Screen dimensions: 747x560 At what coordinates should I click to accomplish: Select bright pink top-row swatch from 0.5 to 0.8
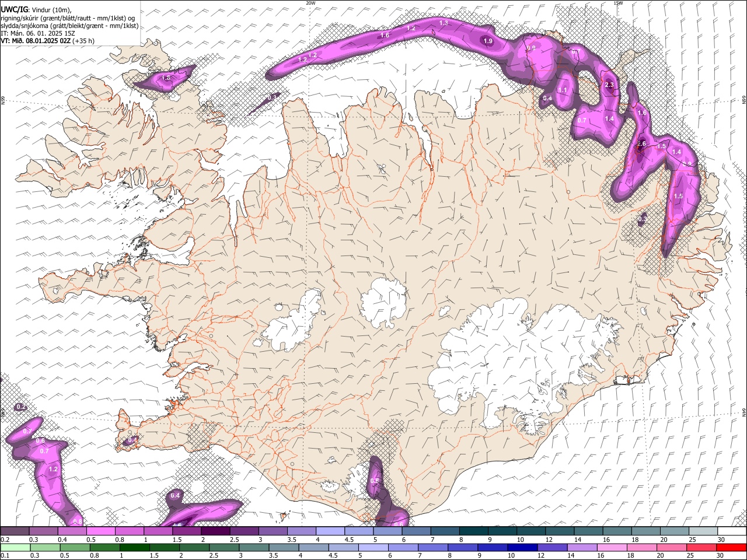coord(101,531)
